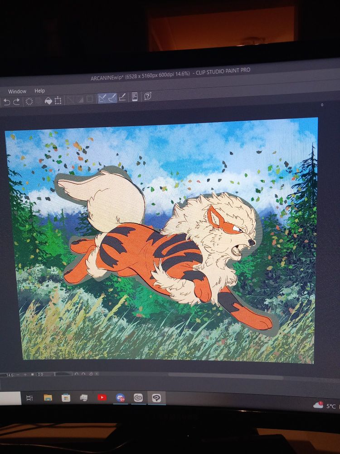Screen dimensions: 340x454
Task: Click the Windows search box on the taskbar
Action: point(10,398)
